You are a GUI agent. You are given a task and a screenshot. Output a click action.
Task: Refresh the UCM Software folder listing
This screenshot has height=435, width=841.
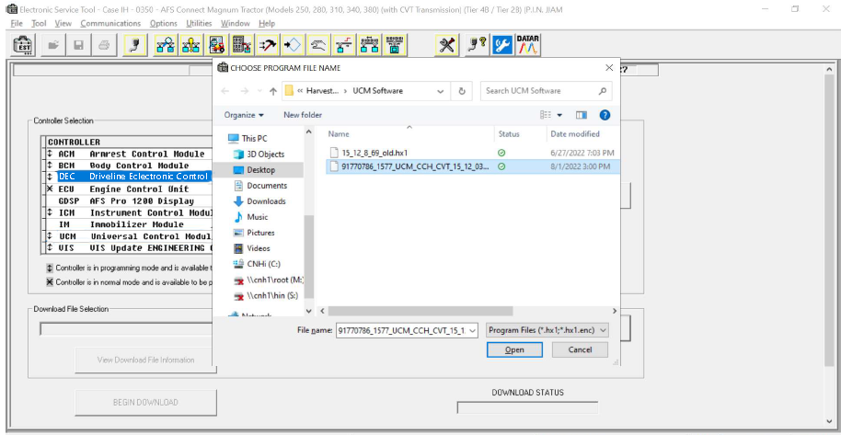[462, 91]
